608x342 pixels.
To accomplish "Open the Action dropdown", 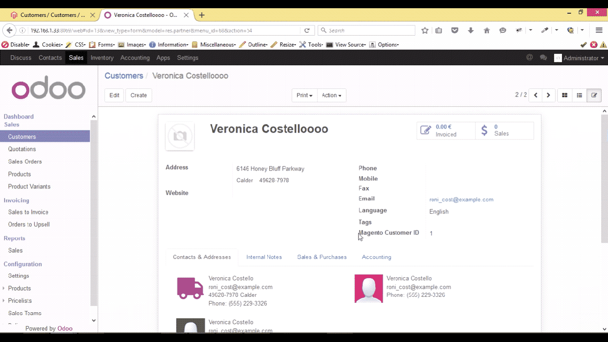I will point(332,95).
